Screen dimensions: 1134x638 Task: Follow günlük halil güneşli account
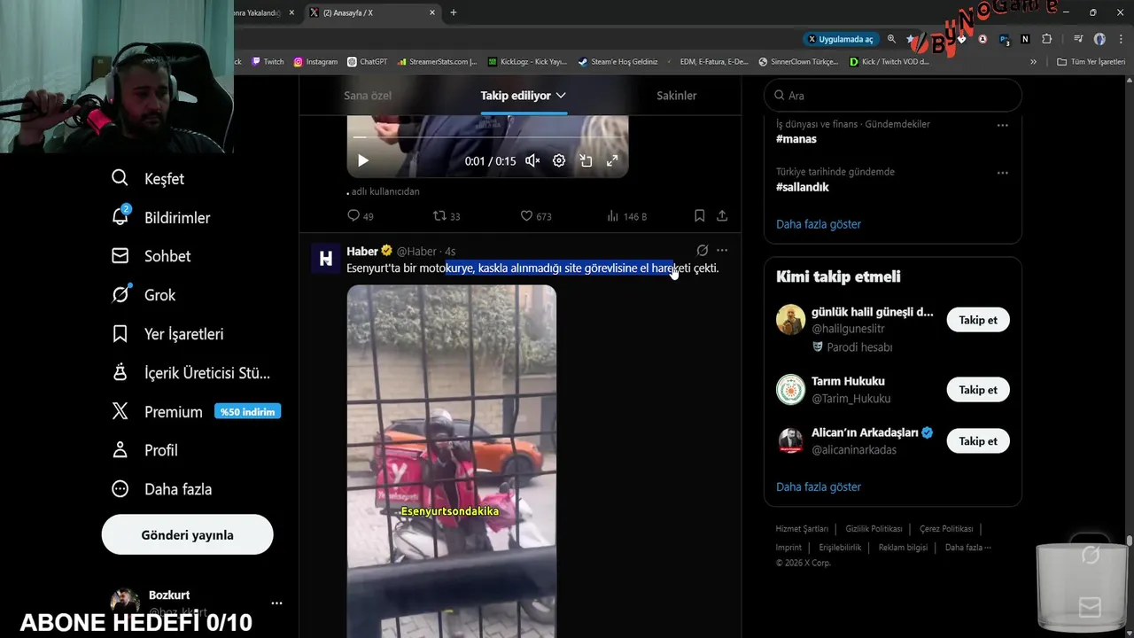pos(978,320)
